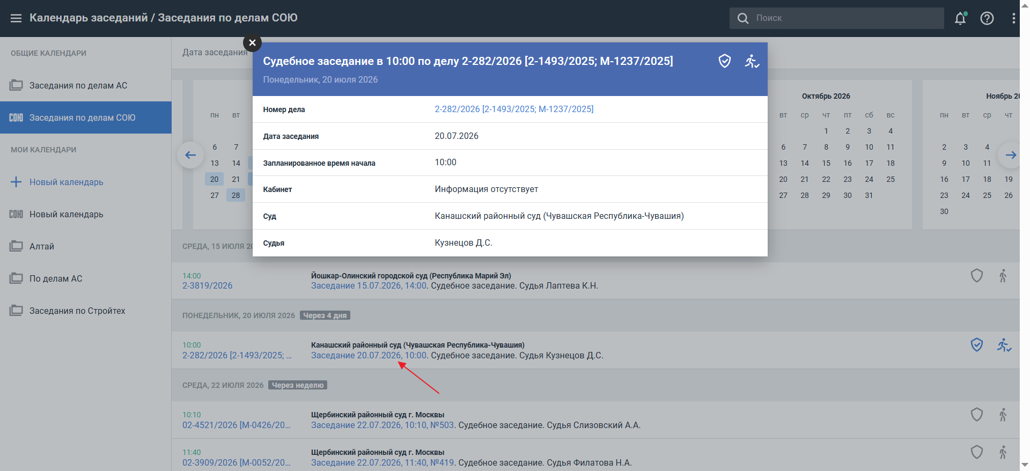Open the help question mark icon
The height and width of the screenshot is (471, 1030).
click(x=987, y=18)
